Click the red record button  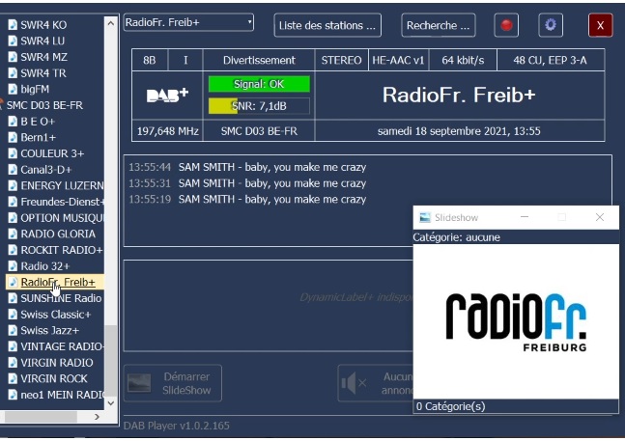tap(506, 25)
